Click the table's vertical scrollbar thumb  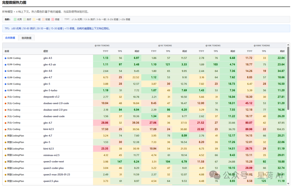click(x=288, y=78)
